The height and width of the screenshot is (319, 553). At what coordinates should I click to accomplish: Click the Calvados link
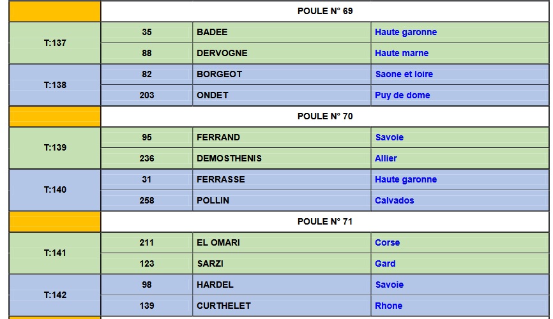394,200
